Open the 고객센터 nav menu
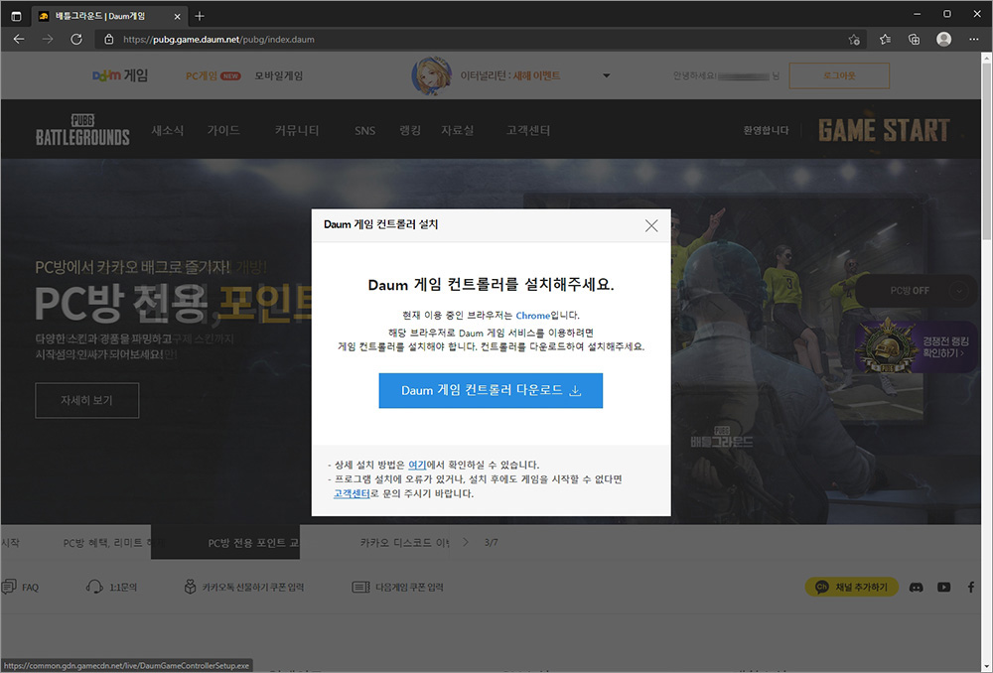 pyautogui.click(x=528, y=130)
